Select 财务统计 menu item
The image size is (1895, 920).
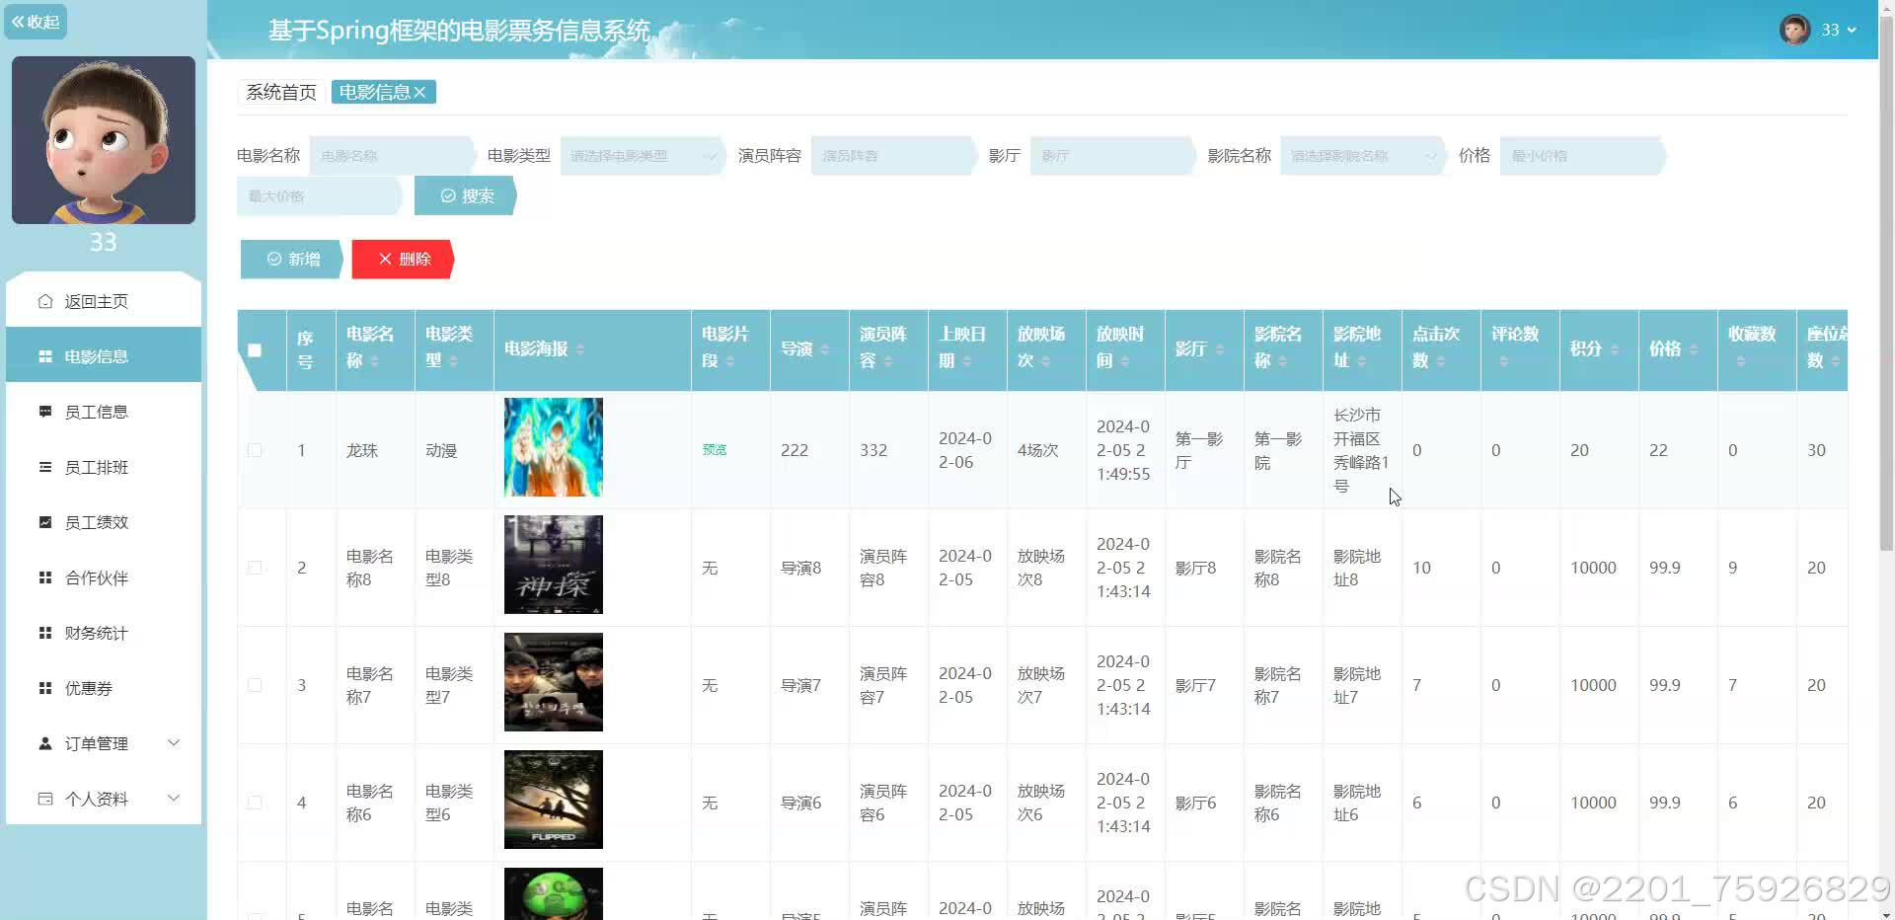tap(104, 633)
